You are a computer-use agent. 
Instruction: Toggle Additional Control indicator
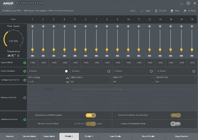tap(25, 120)
